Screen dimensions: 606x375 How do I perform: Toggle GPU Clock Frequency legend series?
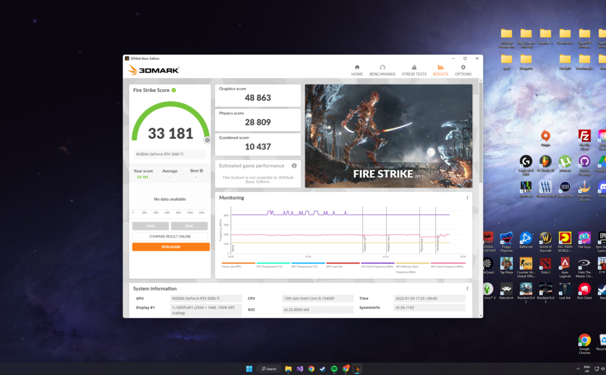[447, 266]
